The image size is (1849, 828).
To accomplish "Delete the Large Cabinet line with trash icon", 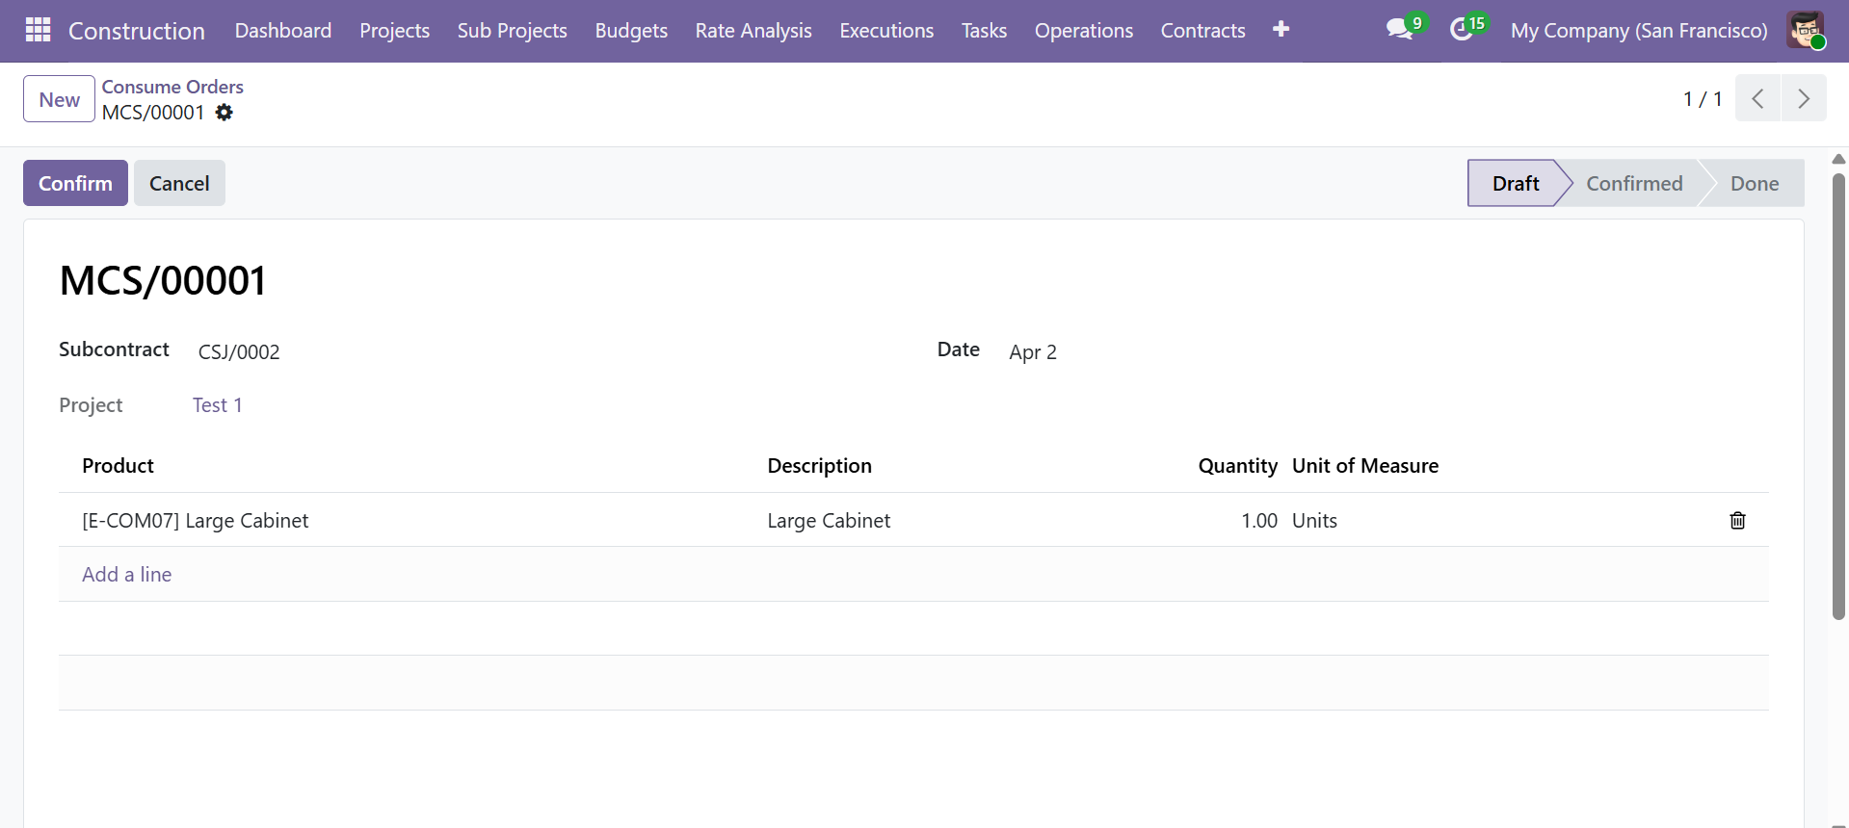I will pos(1737,521).
